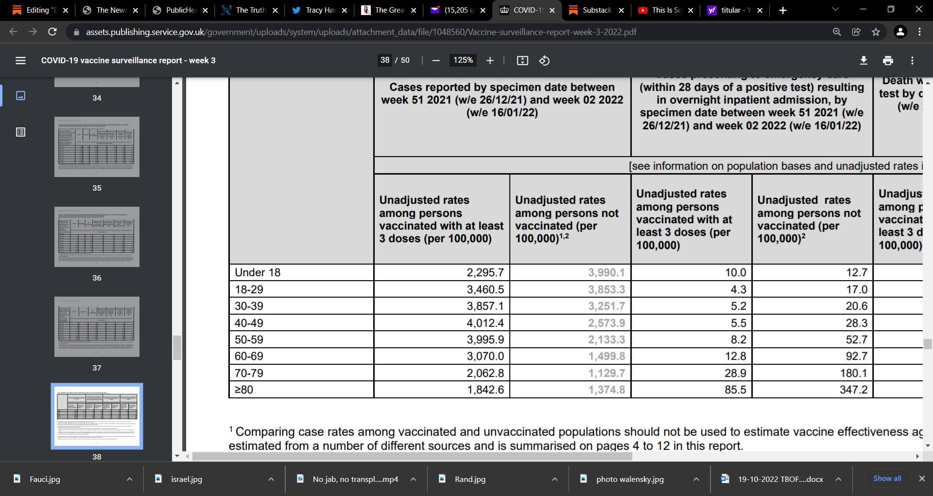Share this page from address bar
This screenshot has height=496, width=933.
click(856, 32)
